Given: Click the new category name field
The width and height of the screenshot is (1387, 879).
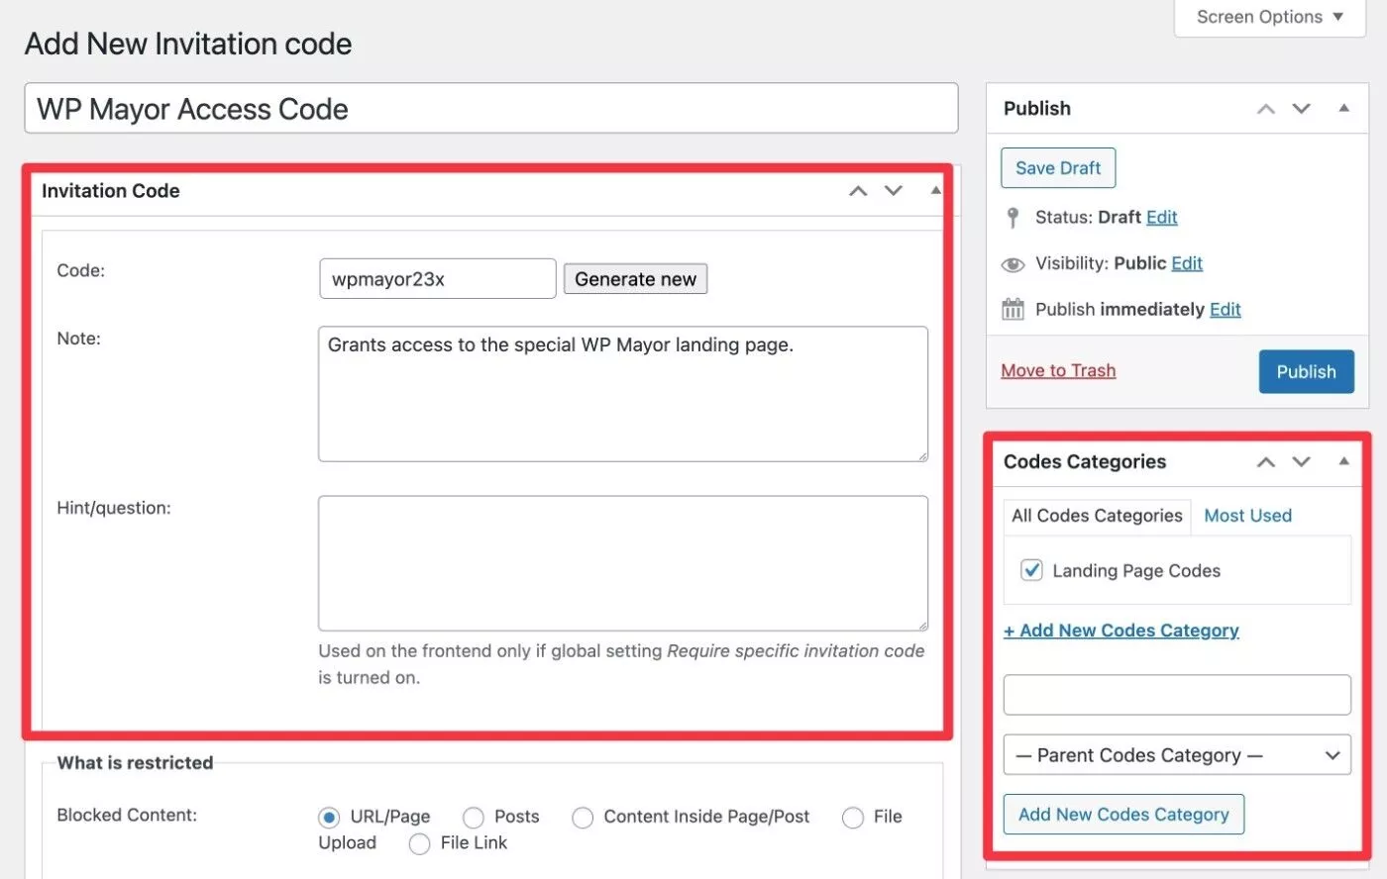Looking at the screenshot, I should pos(1177,695).
